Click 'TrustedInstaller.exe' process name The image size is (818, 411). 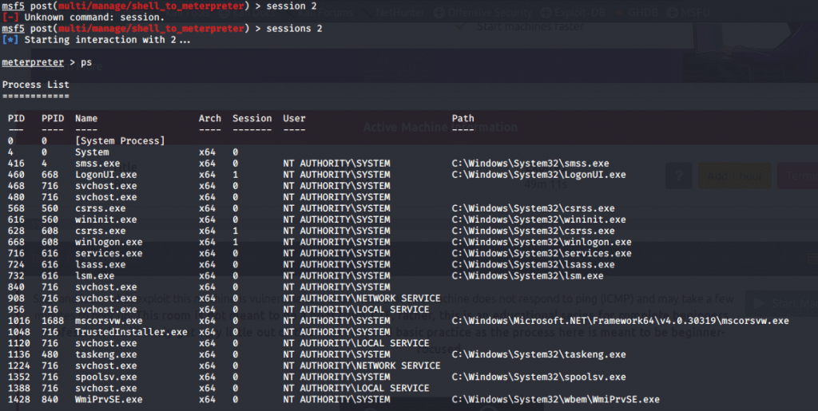coord(131,332)
